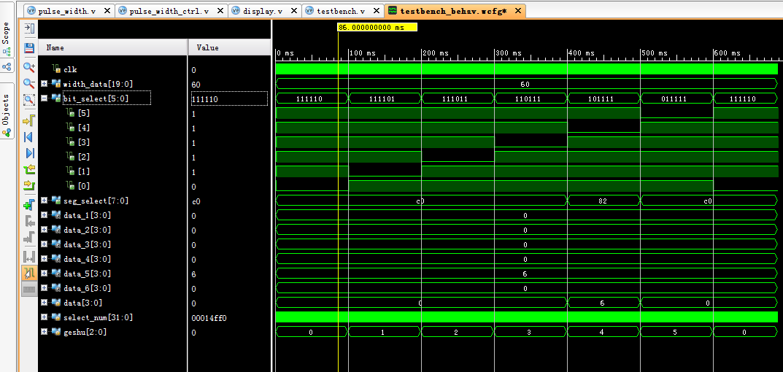Expand the geshu[2:0] signal group
This screenshot has width=783, height=372.
[x=45, y=332]
